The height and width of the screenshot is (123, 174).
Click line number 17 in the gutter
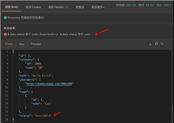[6, 116]
